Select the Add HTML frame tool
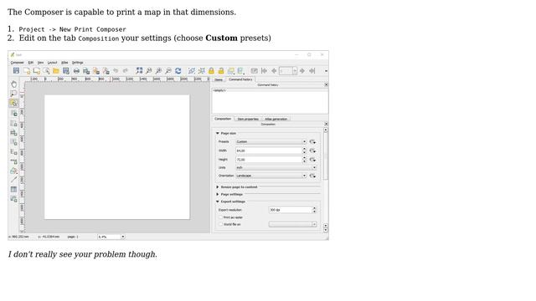This screenshot has width=536, height=301. pos(13,199)
